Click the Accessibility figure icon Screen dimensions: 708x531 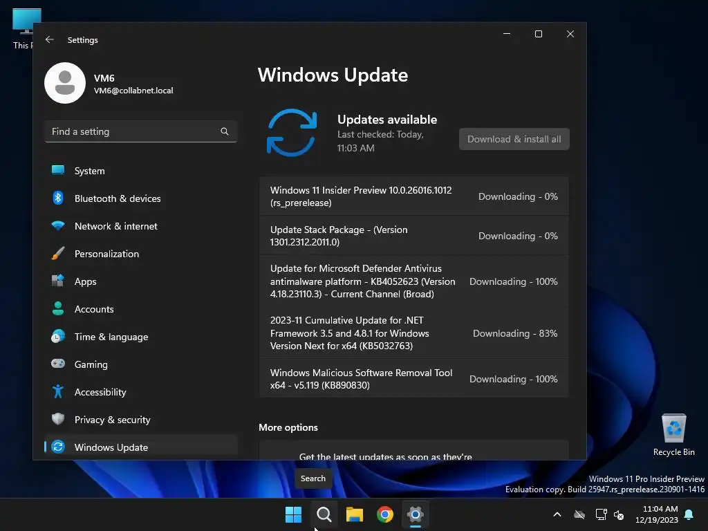point(58,391)
